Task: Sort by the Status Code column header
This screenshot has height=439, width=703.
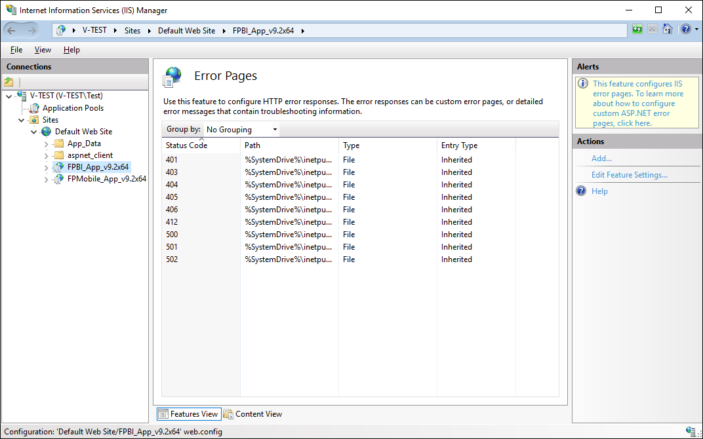Action: [187, 145]
